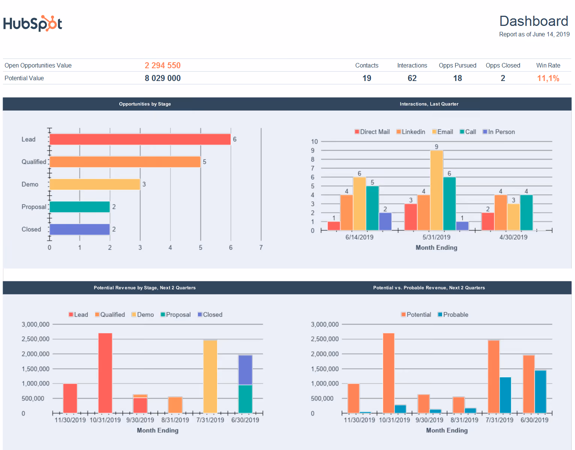Viewport: 575px width, 450px height.
Task: Select the Closed bar in Opportunities by Stage
Action: (x=80, y=229)
